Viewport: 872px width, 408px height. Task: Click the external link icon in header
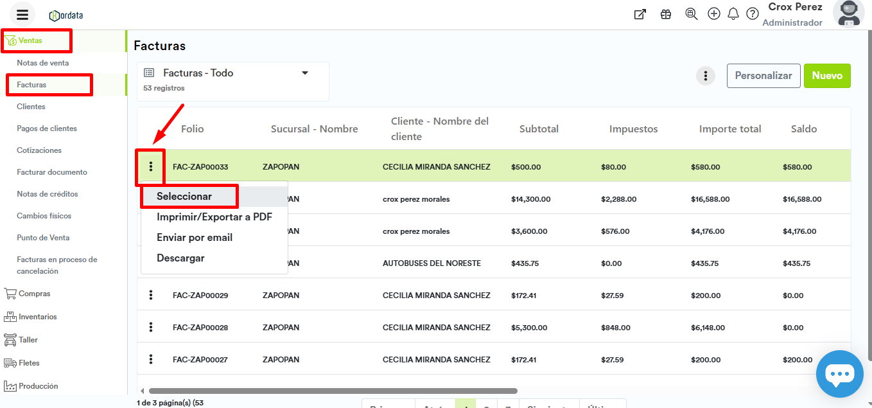click(640, 14)
